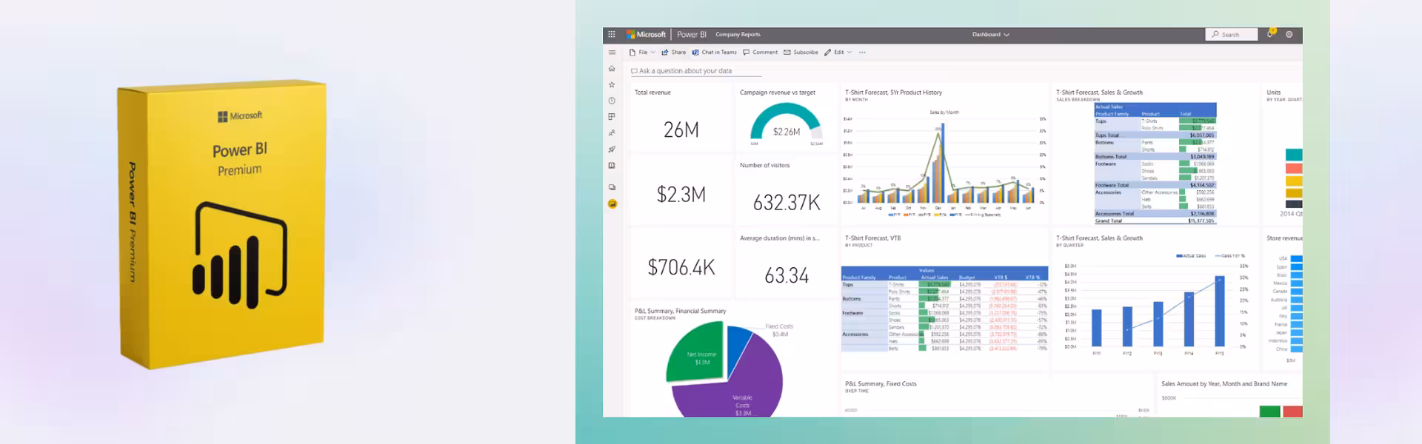Open Recent clock icon in sidebar
The height and width of the screenshot is (444, 1422).
click(x=612, y=101)
